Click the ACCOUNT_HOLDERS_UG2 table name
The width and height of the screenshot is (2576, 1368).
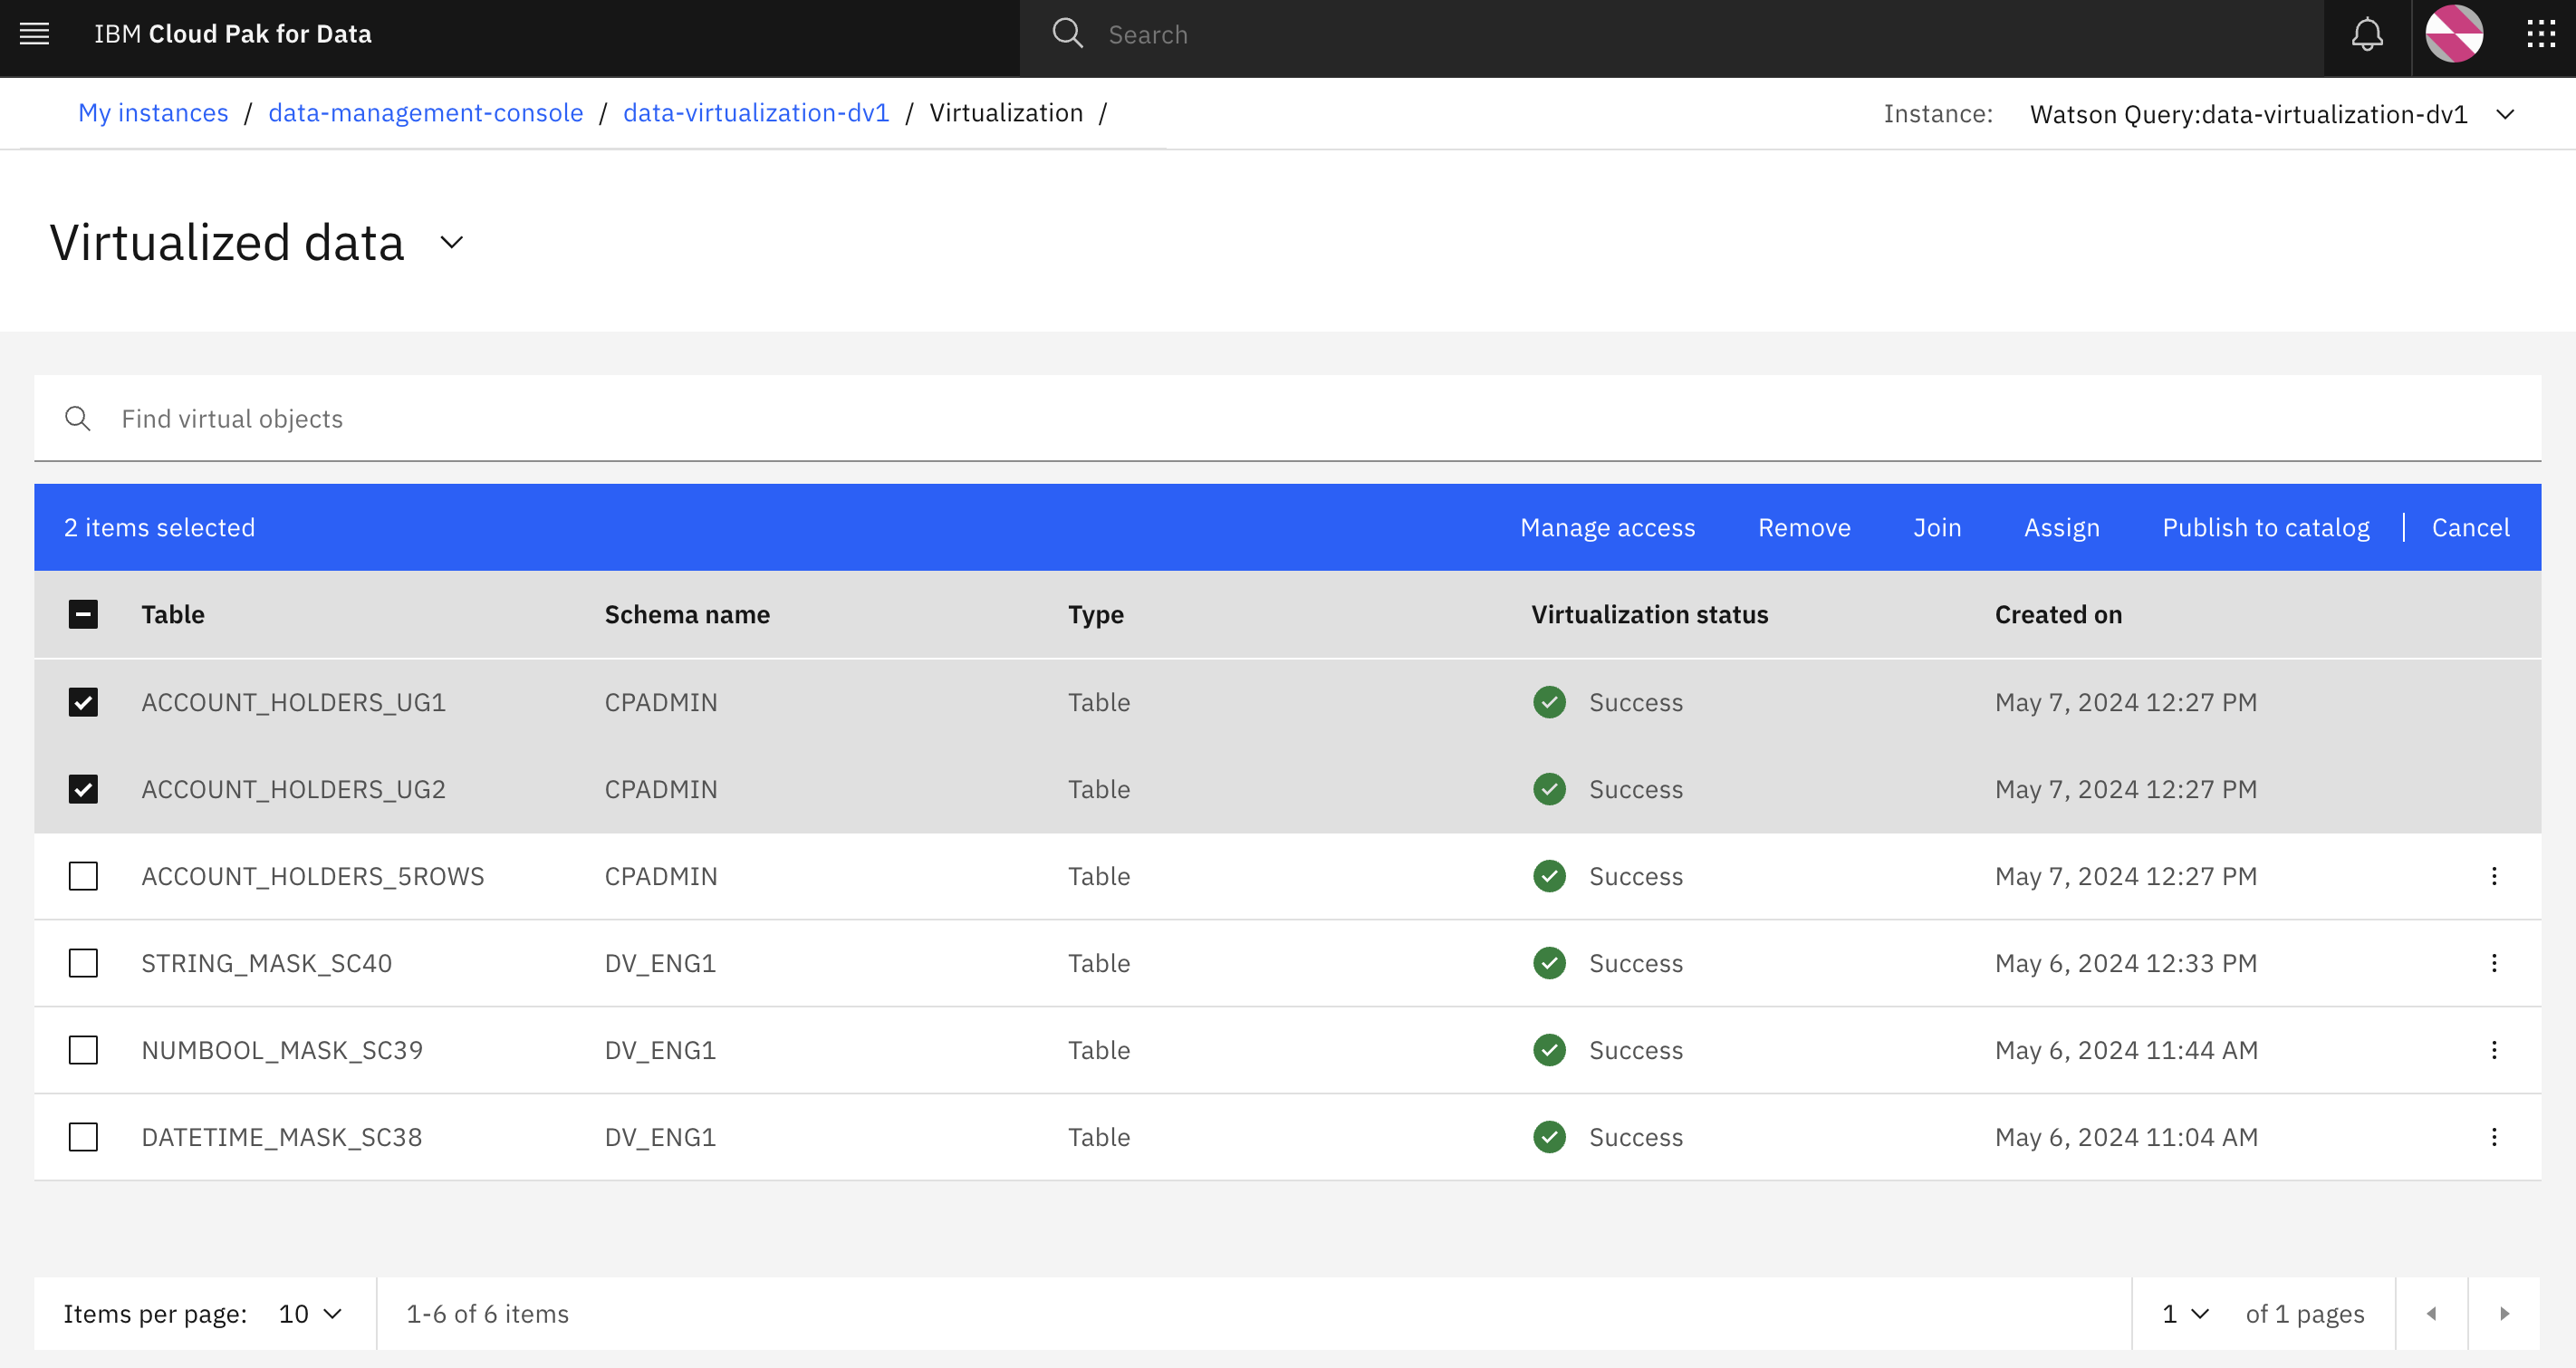293,789
